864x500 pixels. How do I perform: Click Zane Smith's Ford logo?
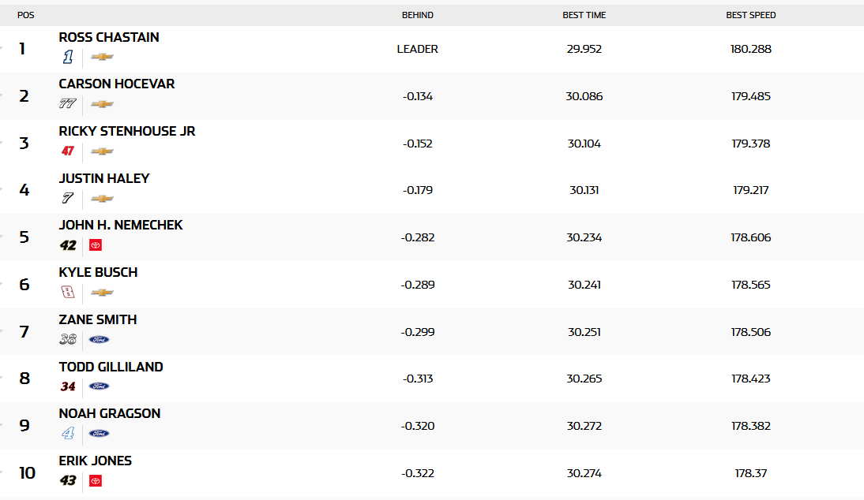click(99, 340)
